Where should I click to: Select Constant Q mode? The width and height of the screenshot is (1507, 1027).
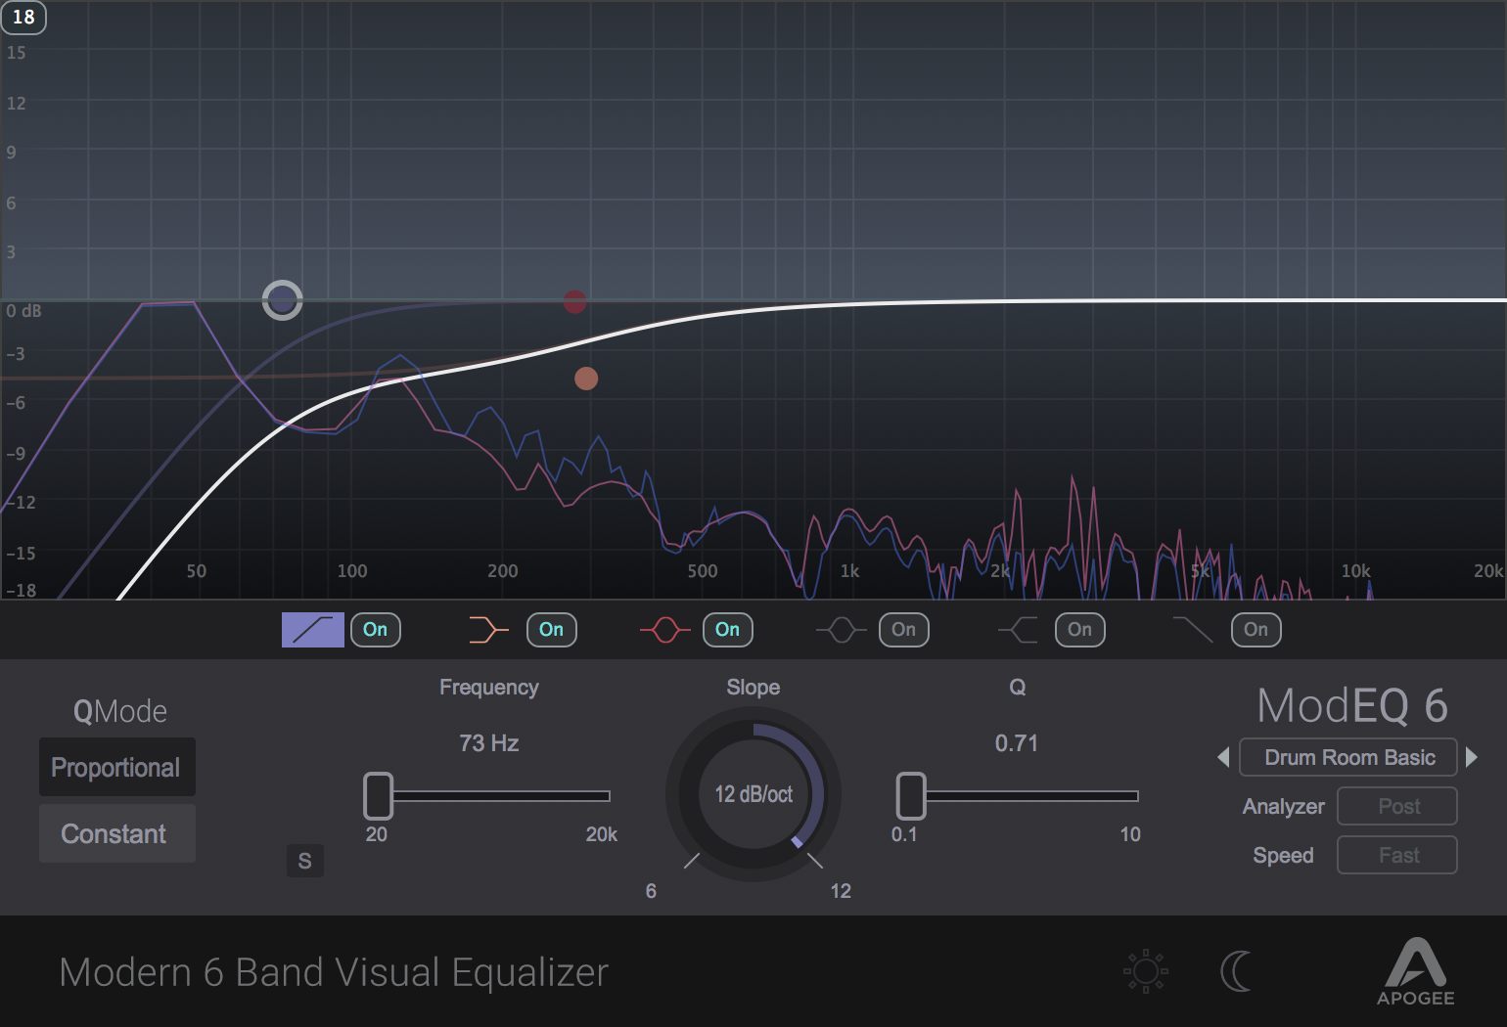[116, 833]
